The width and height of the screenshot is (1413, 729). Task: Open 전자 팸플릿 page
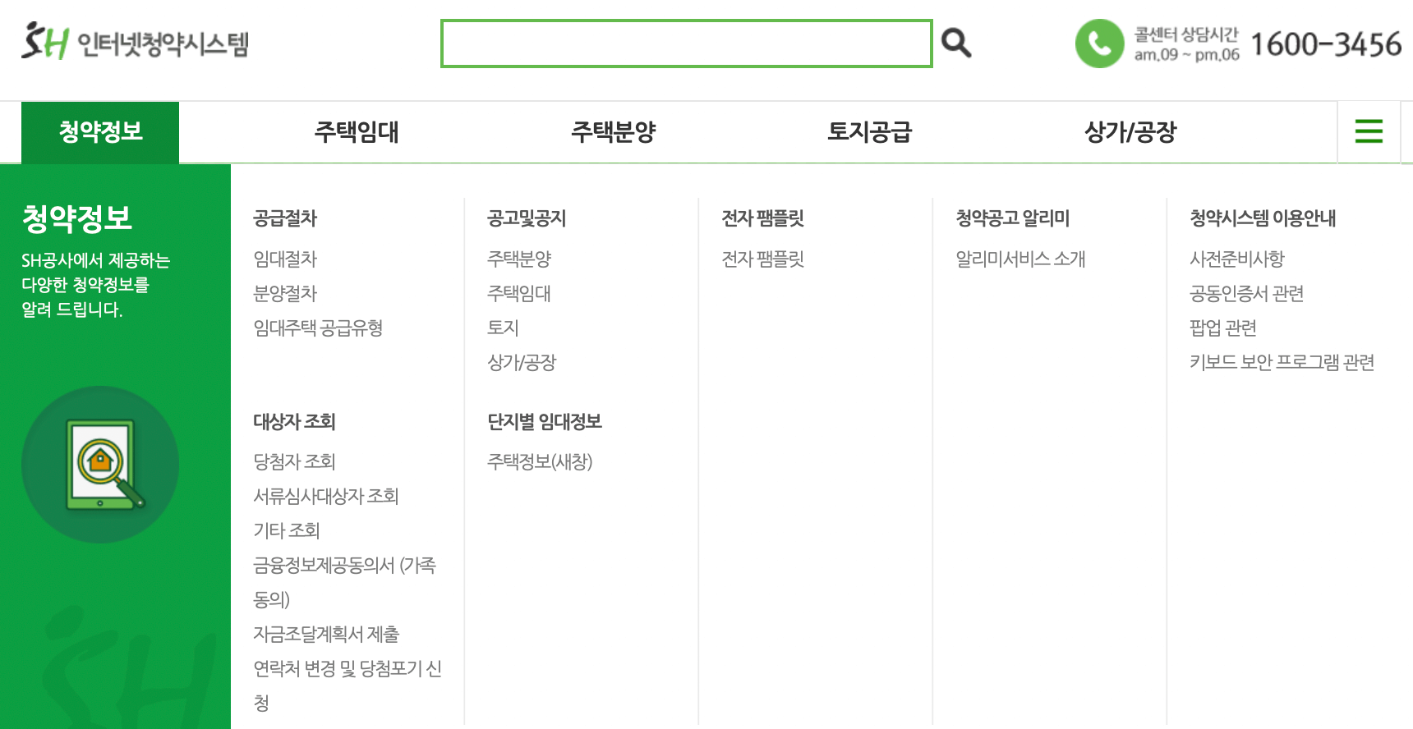click(761, 259)
